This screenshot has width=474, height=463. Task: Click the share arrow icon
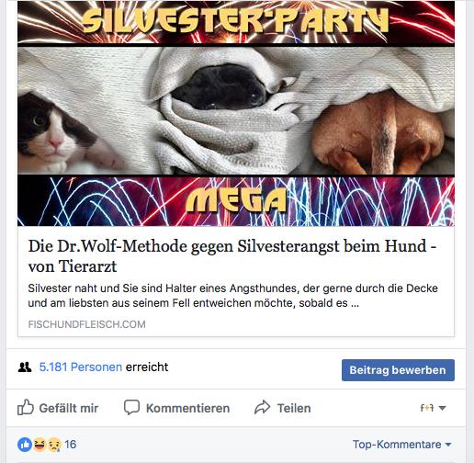click(263, 407)
